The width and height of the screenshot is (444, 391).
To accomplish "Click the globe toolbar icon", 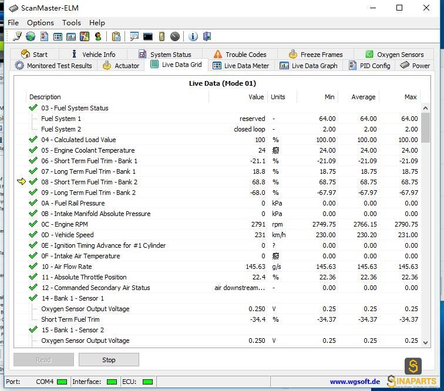I will click(31, 36).
